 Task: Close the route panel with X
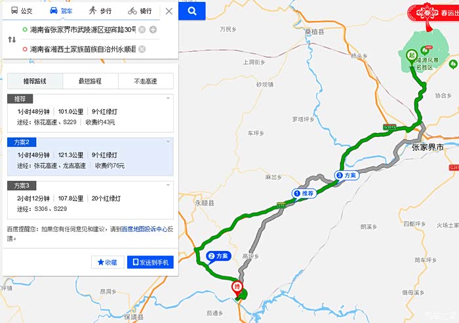point(169,11)
